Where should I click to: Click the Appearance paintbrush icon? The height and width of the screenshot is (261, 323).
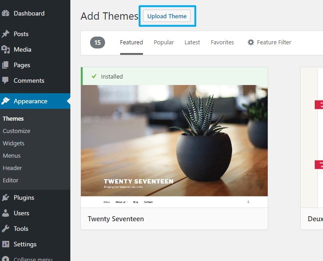tap(5, 101)
